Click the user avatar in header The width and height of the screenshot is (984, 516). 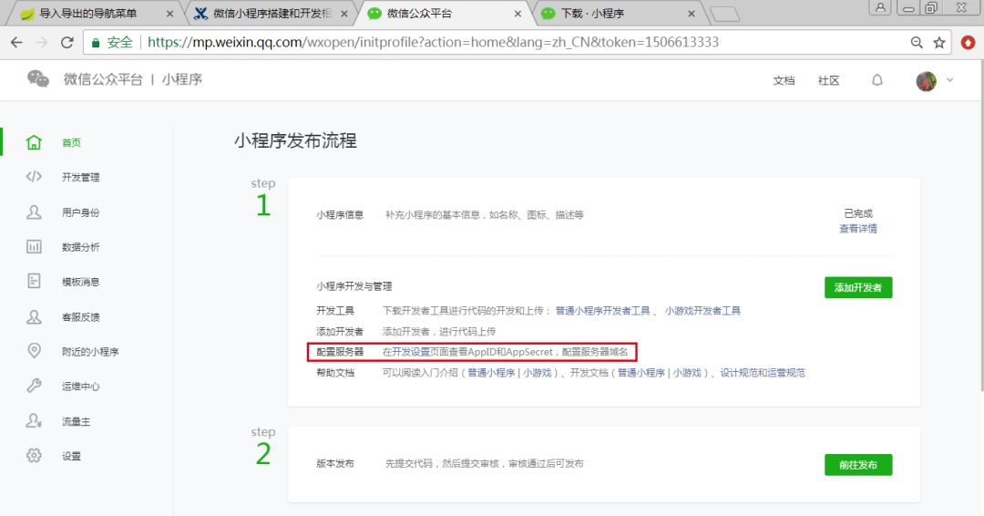926,80
